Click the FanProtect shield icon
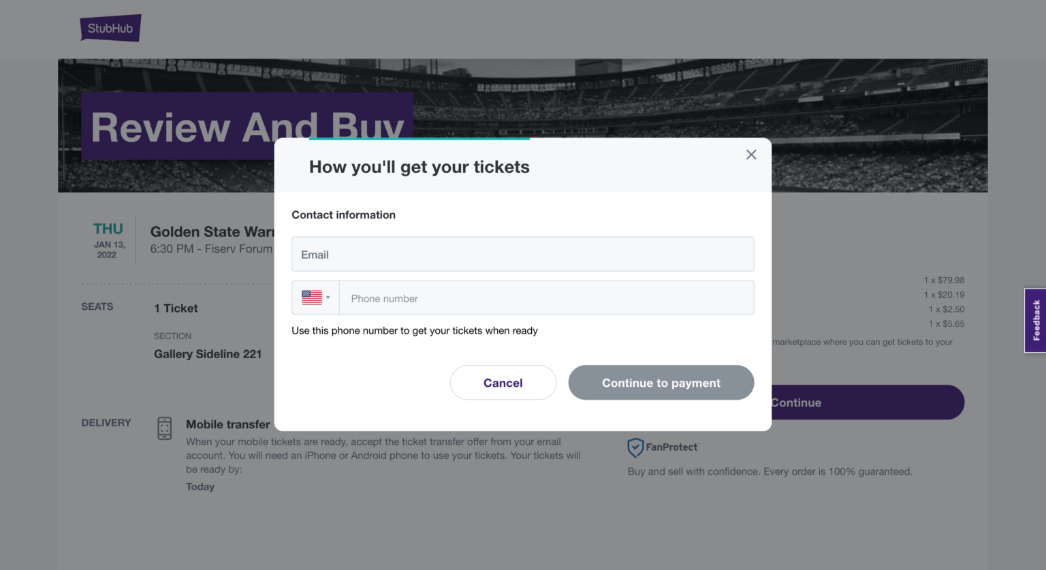The image size is (1046, 570). point(635,447)
